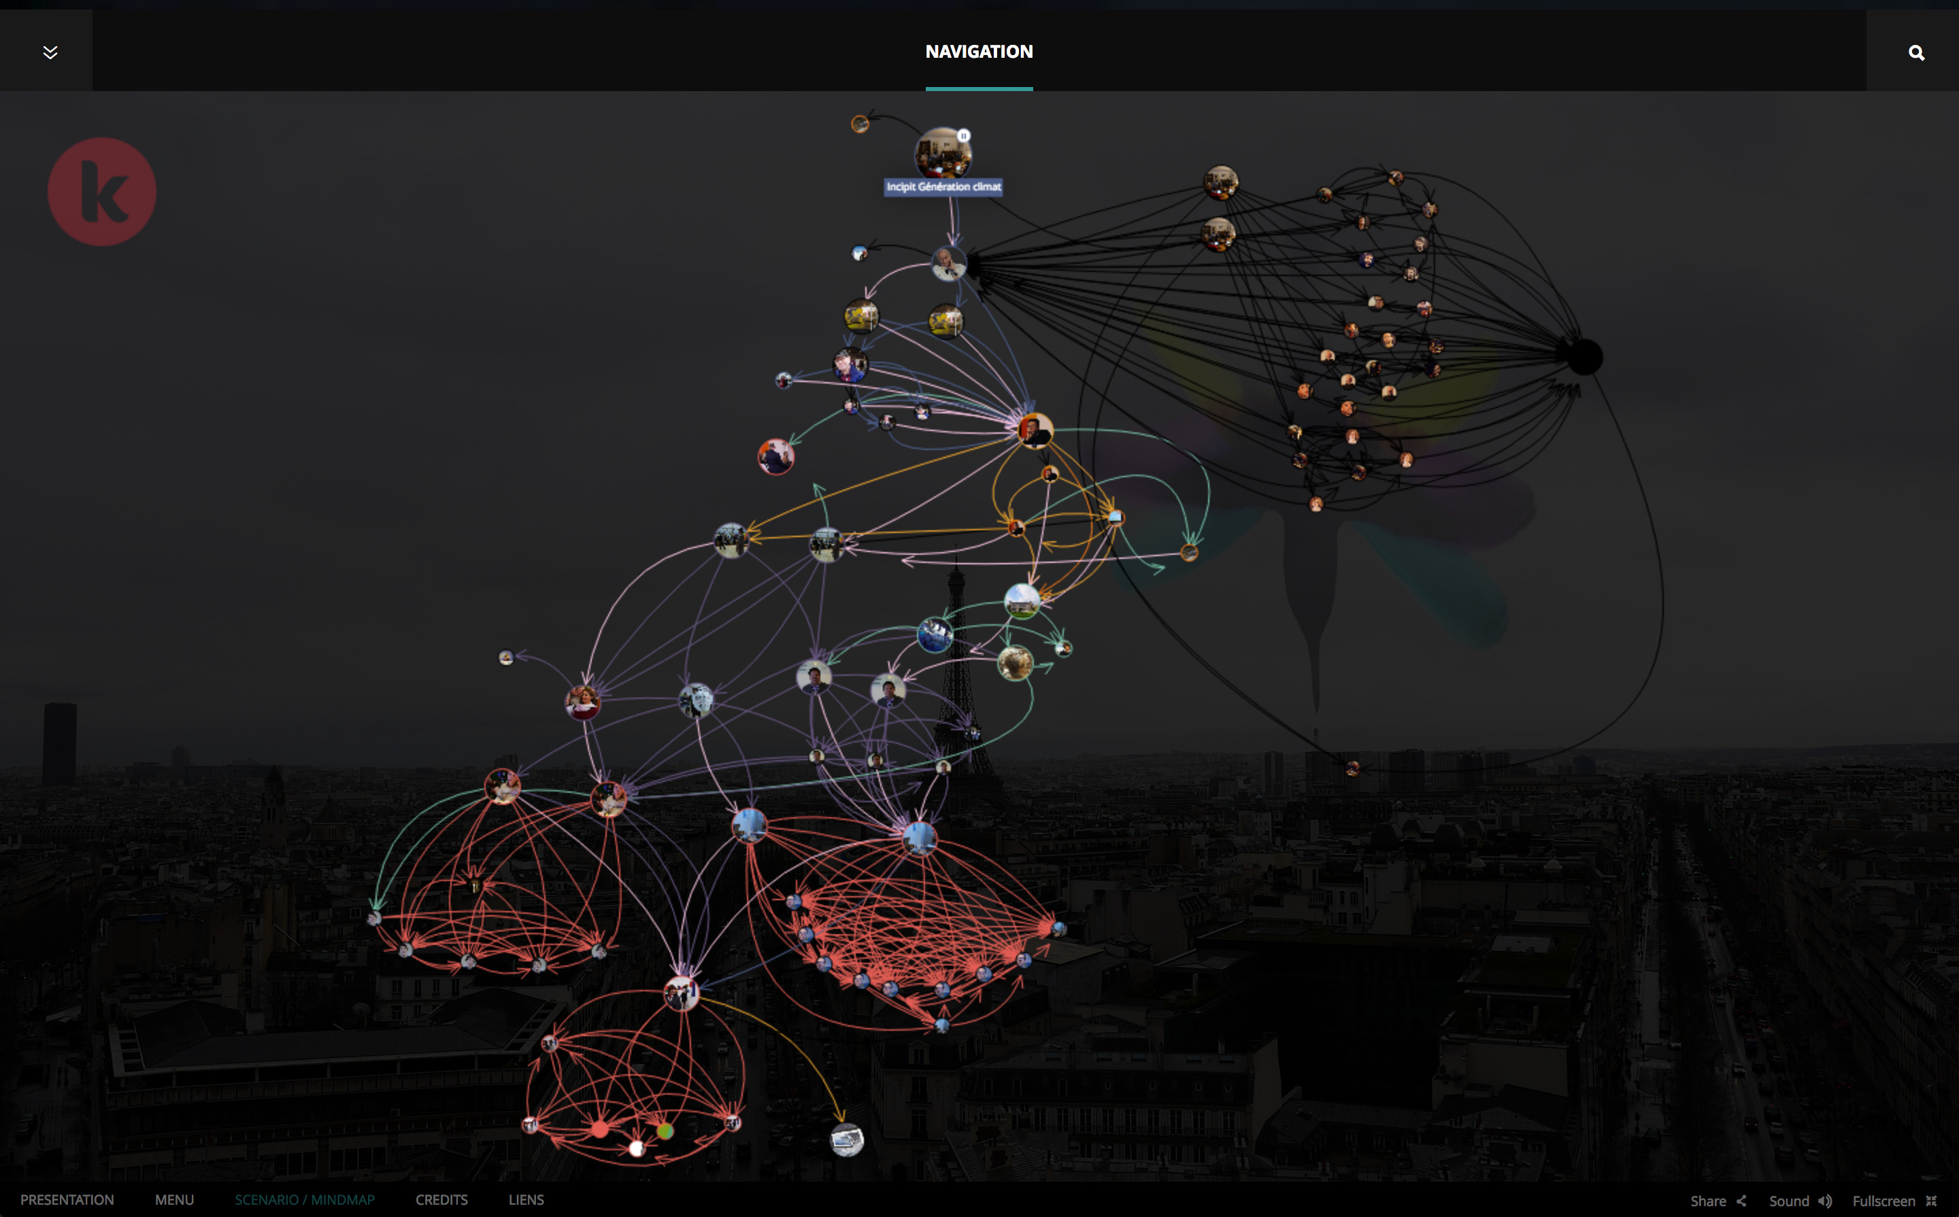
Task: Select the Incipit Génération climat thumbnail node
Action: click(x=941, y=154)
